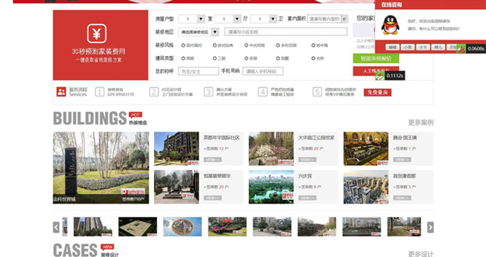Open the 兴庆宫 lake aerial photo
This screenshot has width=486, height=257.
pyautogui.click(x=271, y=187)
